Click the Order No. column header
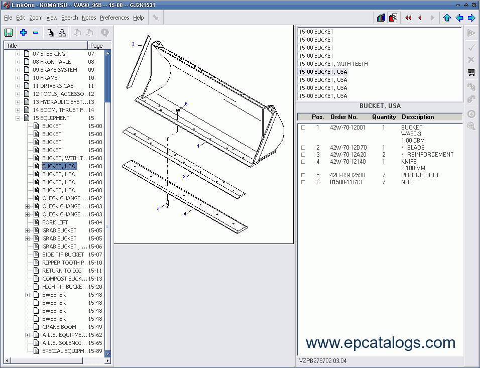The image size is (480, 368). 344,117
